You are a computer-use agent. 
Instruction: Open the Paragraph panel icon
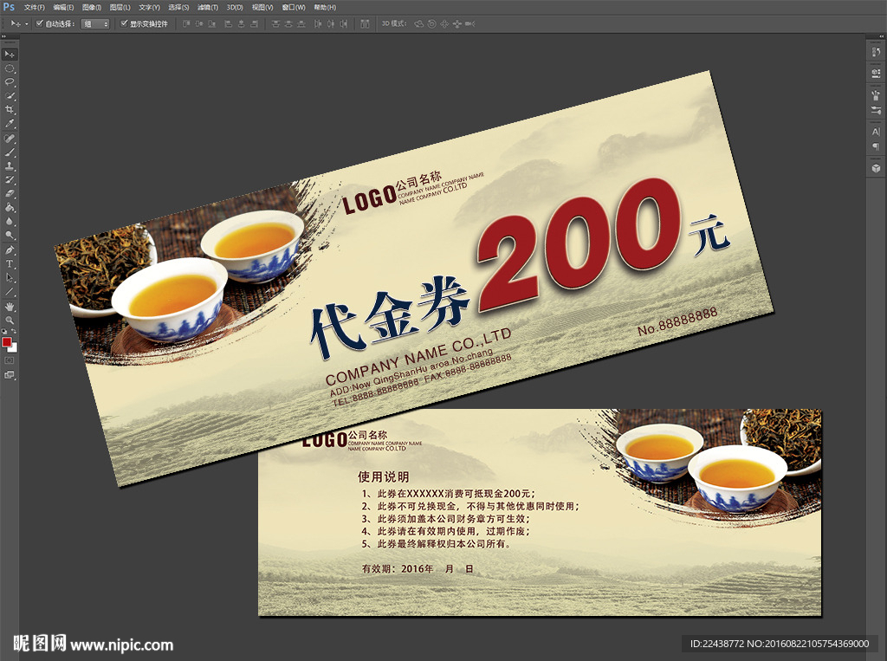point(877,146)
